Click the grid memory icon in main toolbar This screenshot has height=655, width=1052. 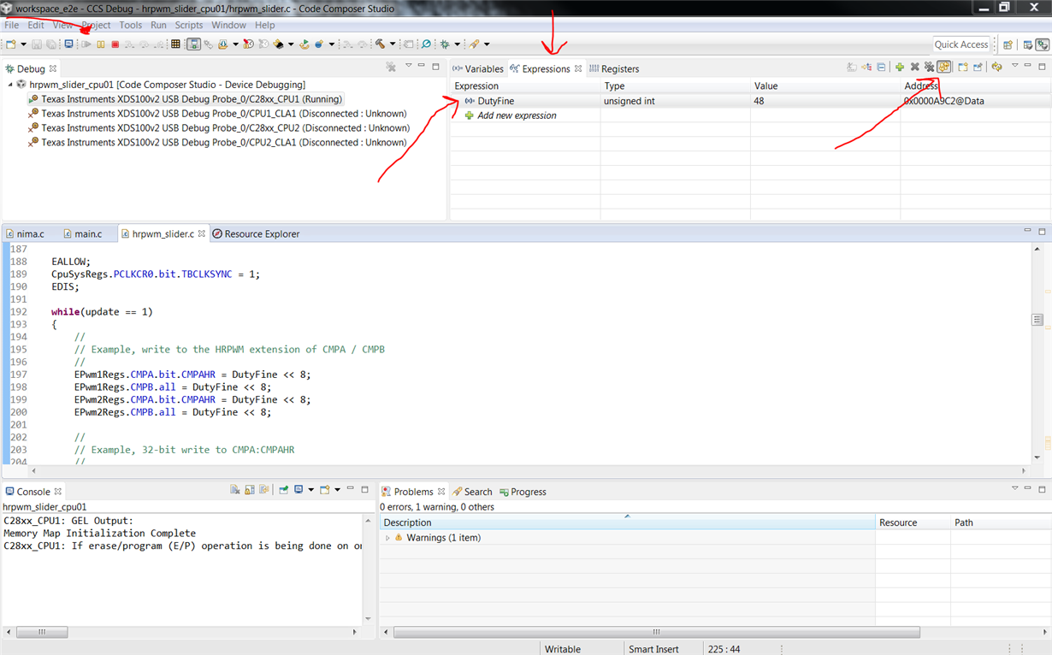[x=175, y=44]
